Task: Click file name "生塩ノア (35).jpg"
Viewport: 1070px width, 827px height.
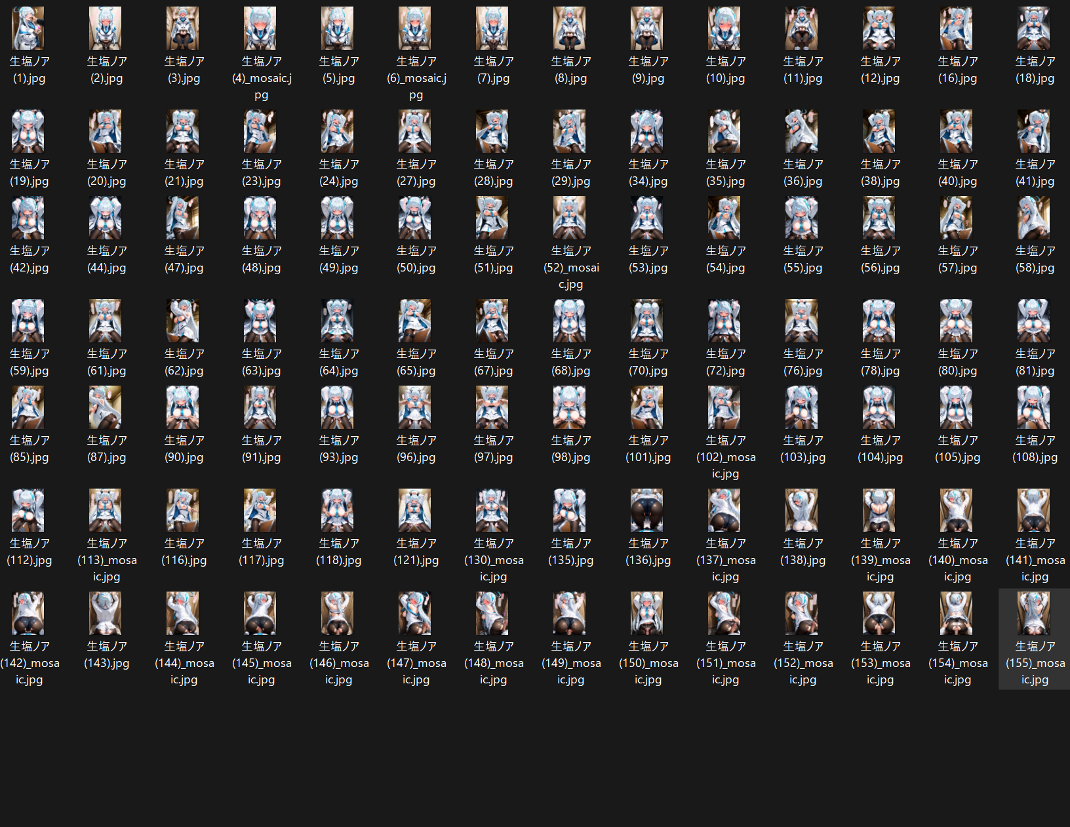Action: tap(725, 172)
